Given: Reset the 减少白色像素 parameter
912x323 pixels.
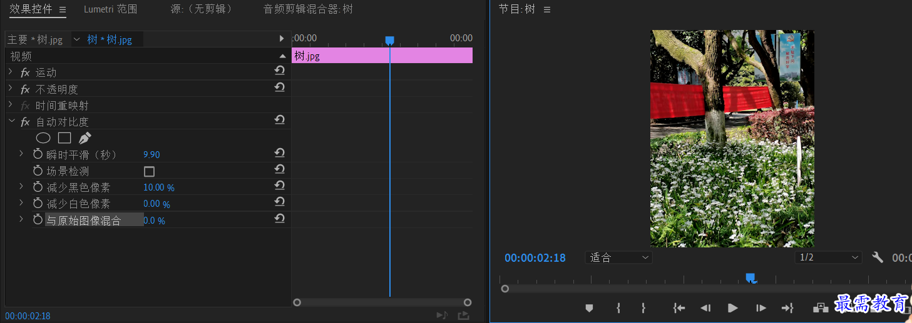Looking at the screenshot, I should [280, 202].
